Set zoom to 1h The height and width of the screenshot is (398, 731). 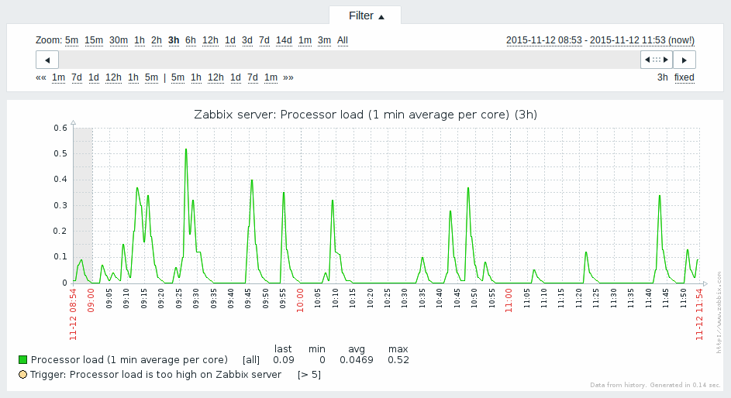click(x=140, y=40)
